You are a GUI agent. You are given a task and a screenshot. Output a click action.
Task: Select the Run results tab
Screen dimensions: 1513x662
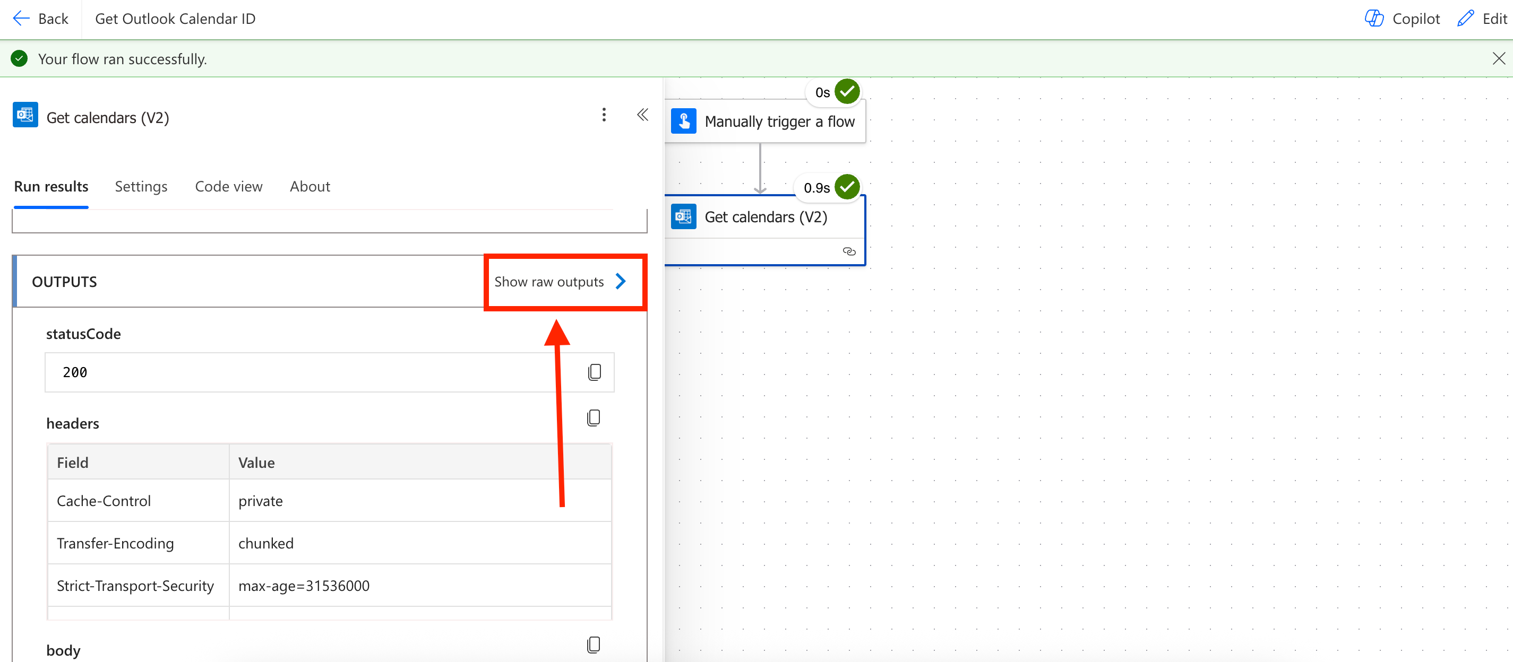[51, 187]
